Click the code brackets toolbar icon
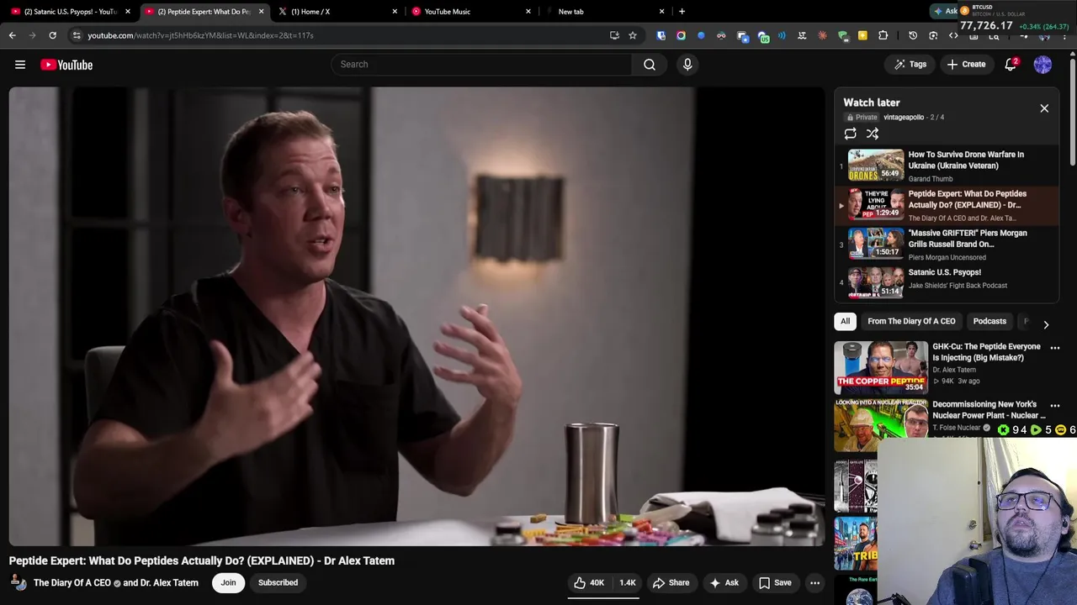The width and height of the screenshot is (1077, 605). pyautogui.click(x=953, y=35)
